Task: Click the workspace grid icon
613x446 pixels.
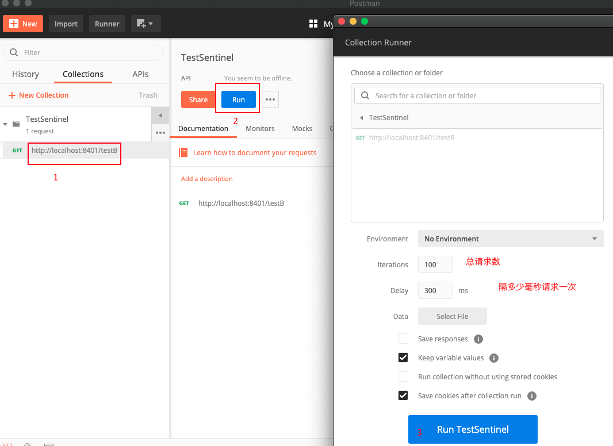Action: (x=313, y=24)
